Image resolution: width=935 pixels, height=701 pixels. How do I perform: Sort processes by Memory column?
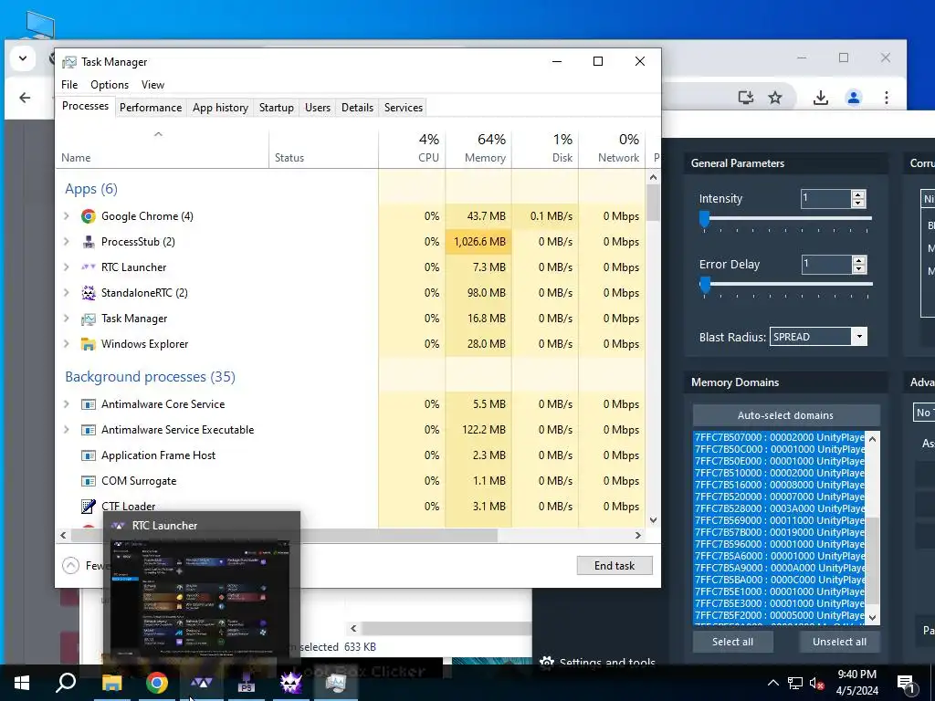(x=478, y=148)
